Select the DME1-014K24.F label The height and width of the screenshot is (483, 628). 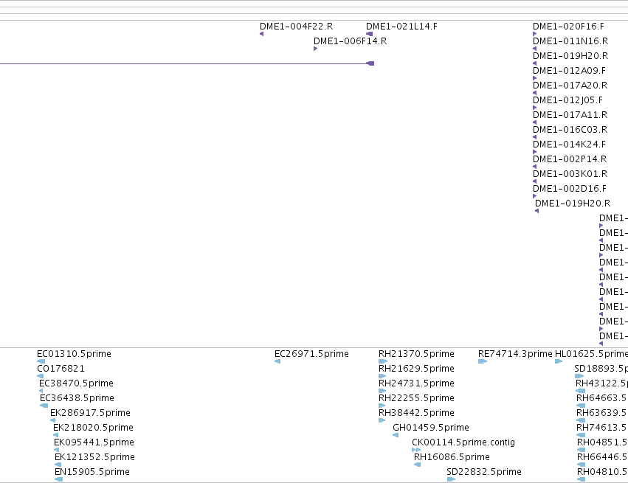[569, 145]
